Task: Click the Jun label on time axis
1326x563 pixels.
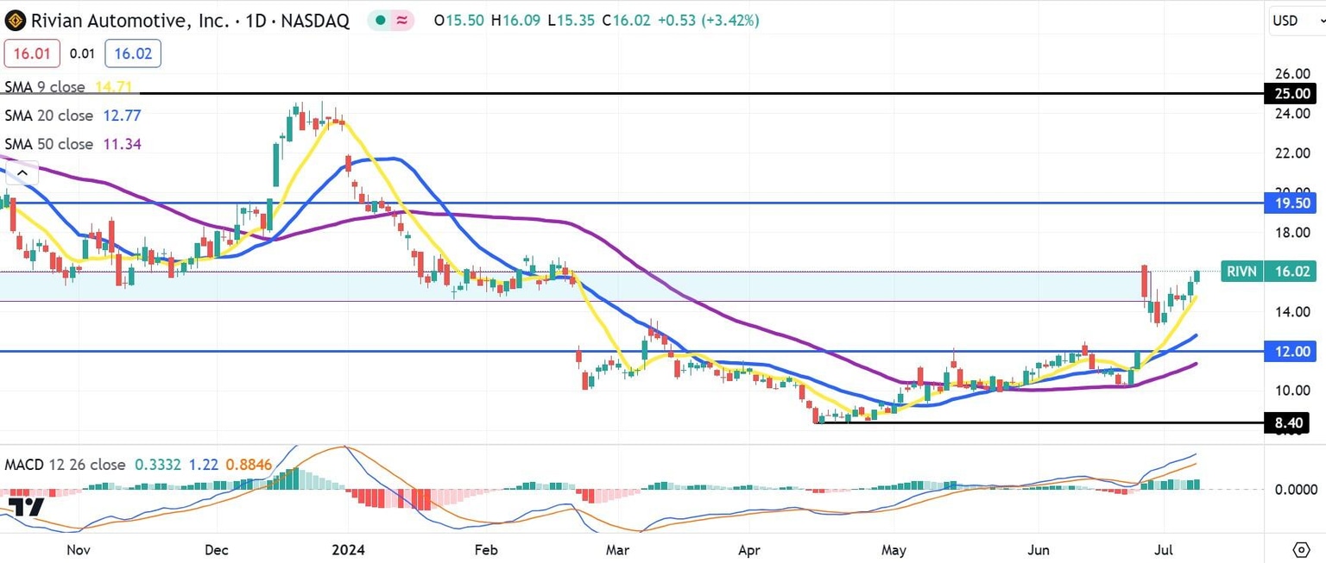Action: 1039,549
